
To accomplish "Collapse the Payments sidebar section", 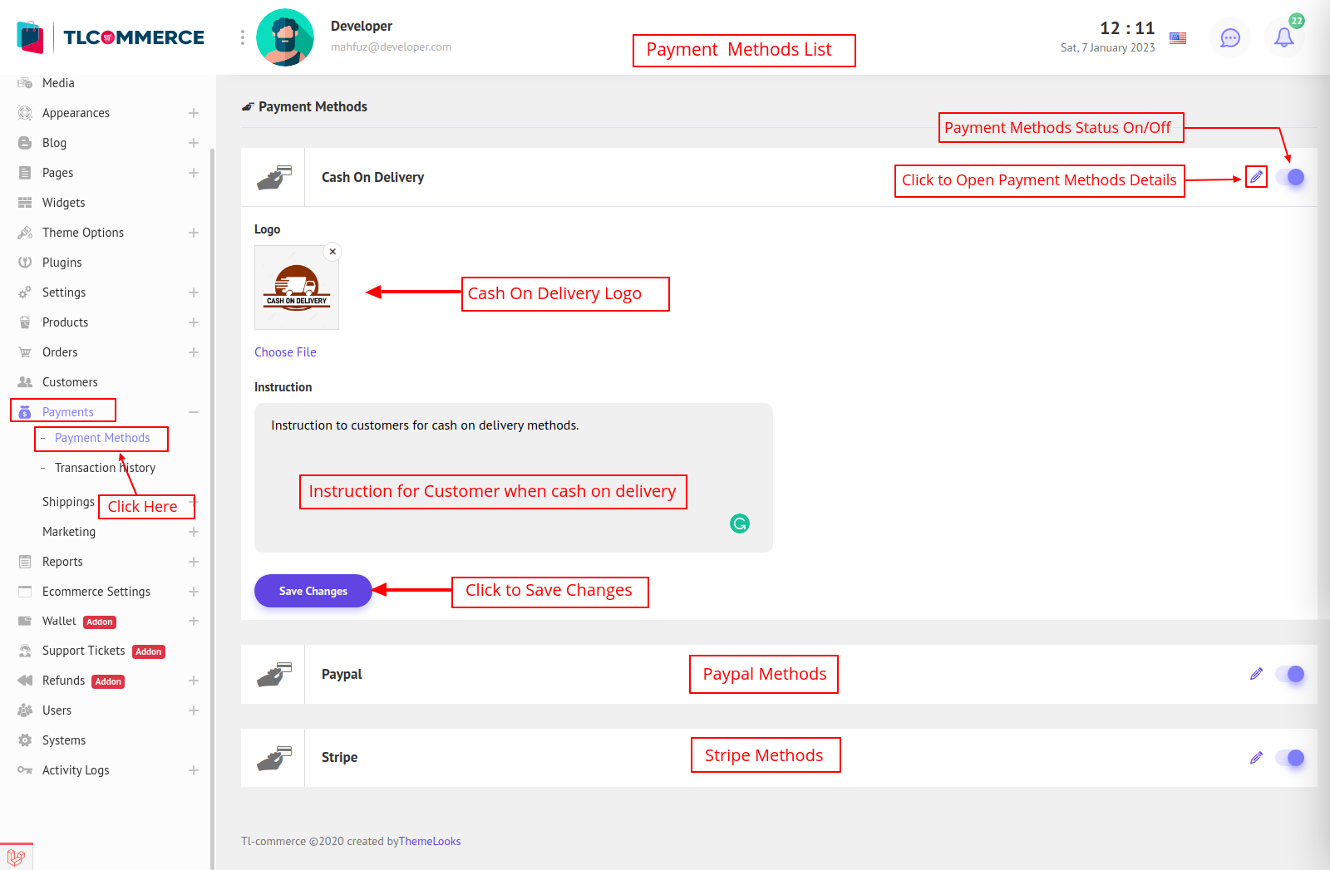I will tap(193, 412).
